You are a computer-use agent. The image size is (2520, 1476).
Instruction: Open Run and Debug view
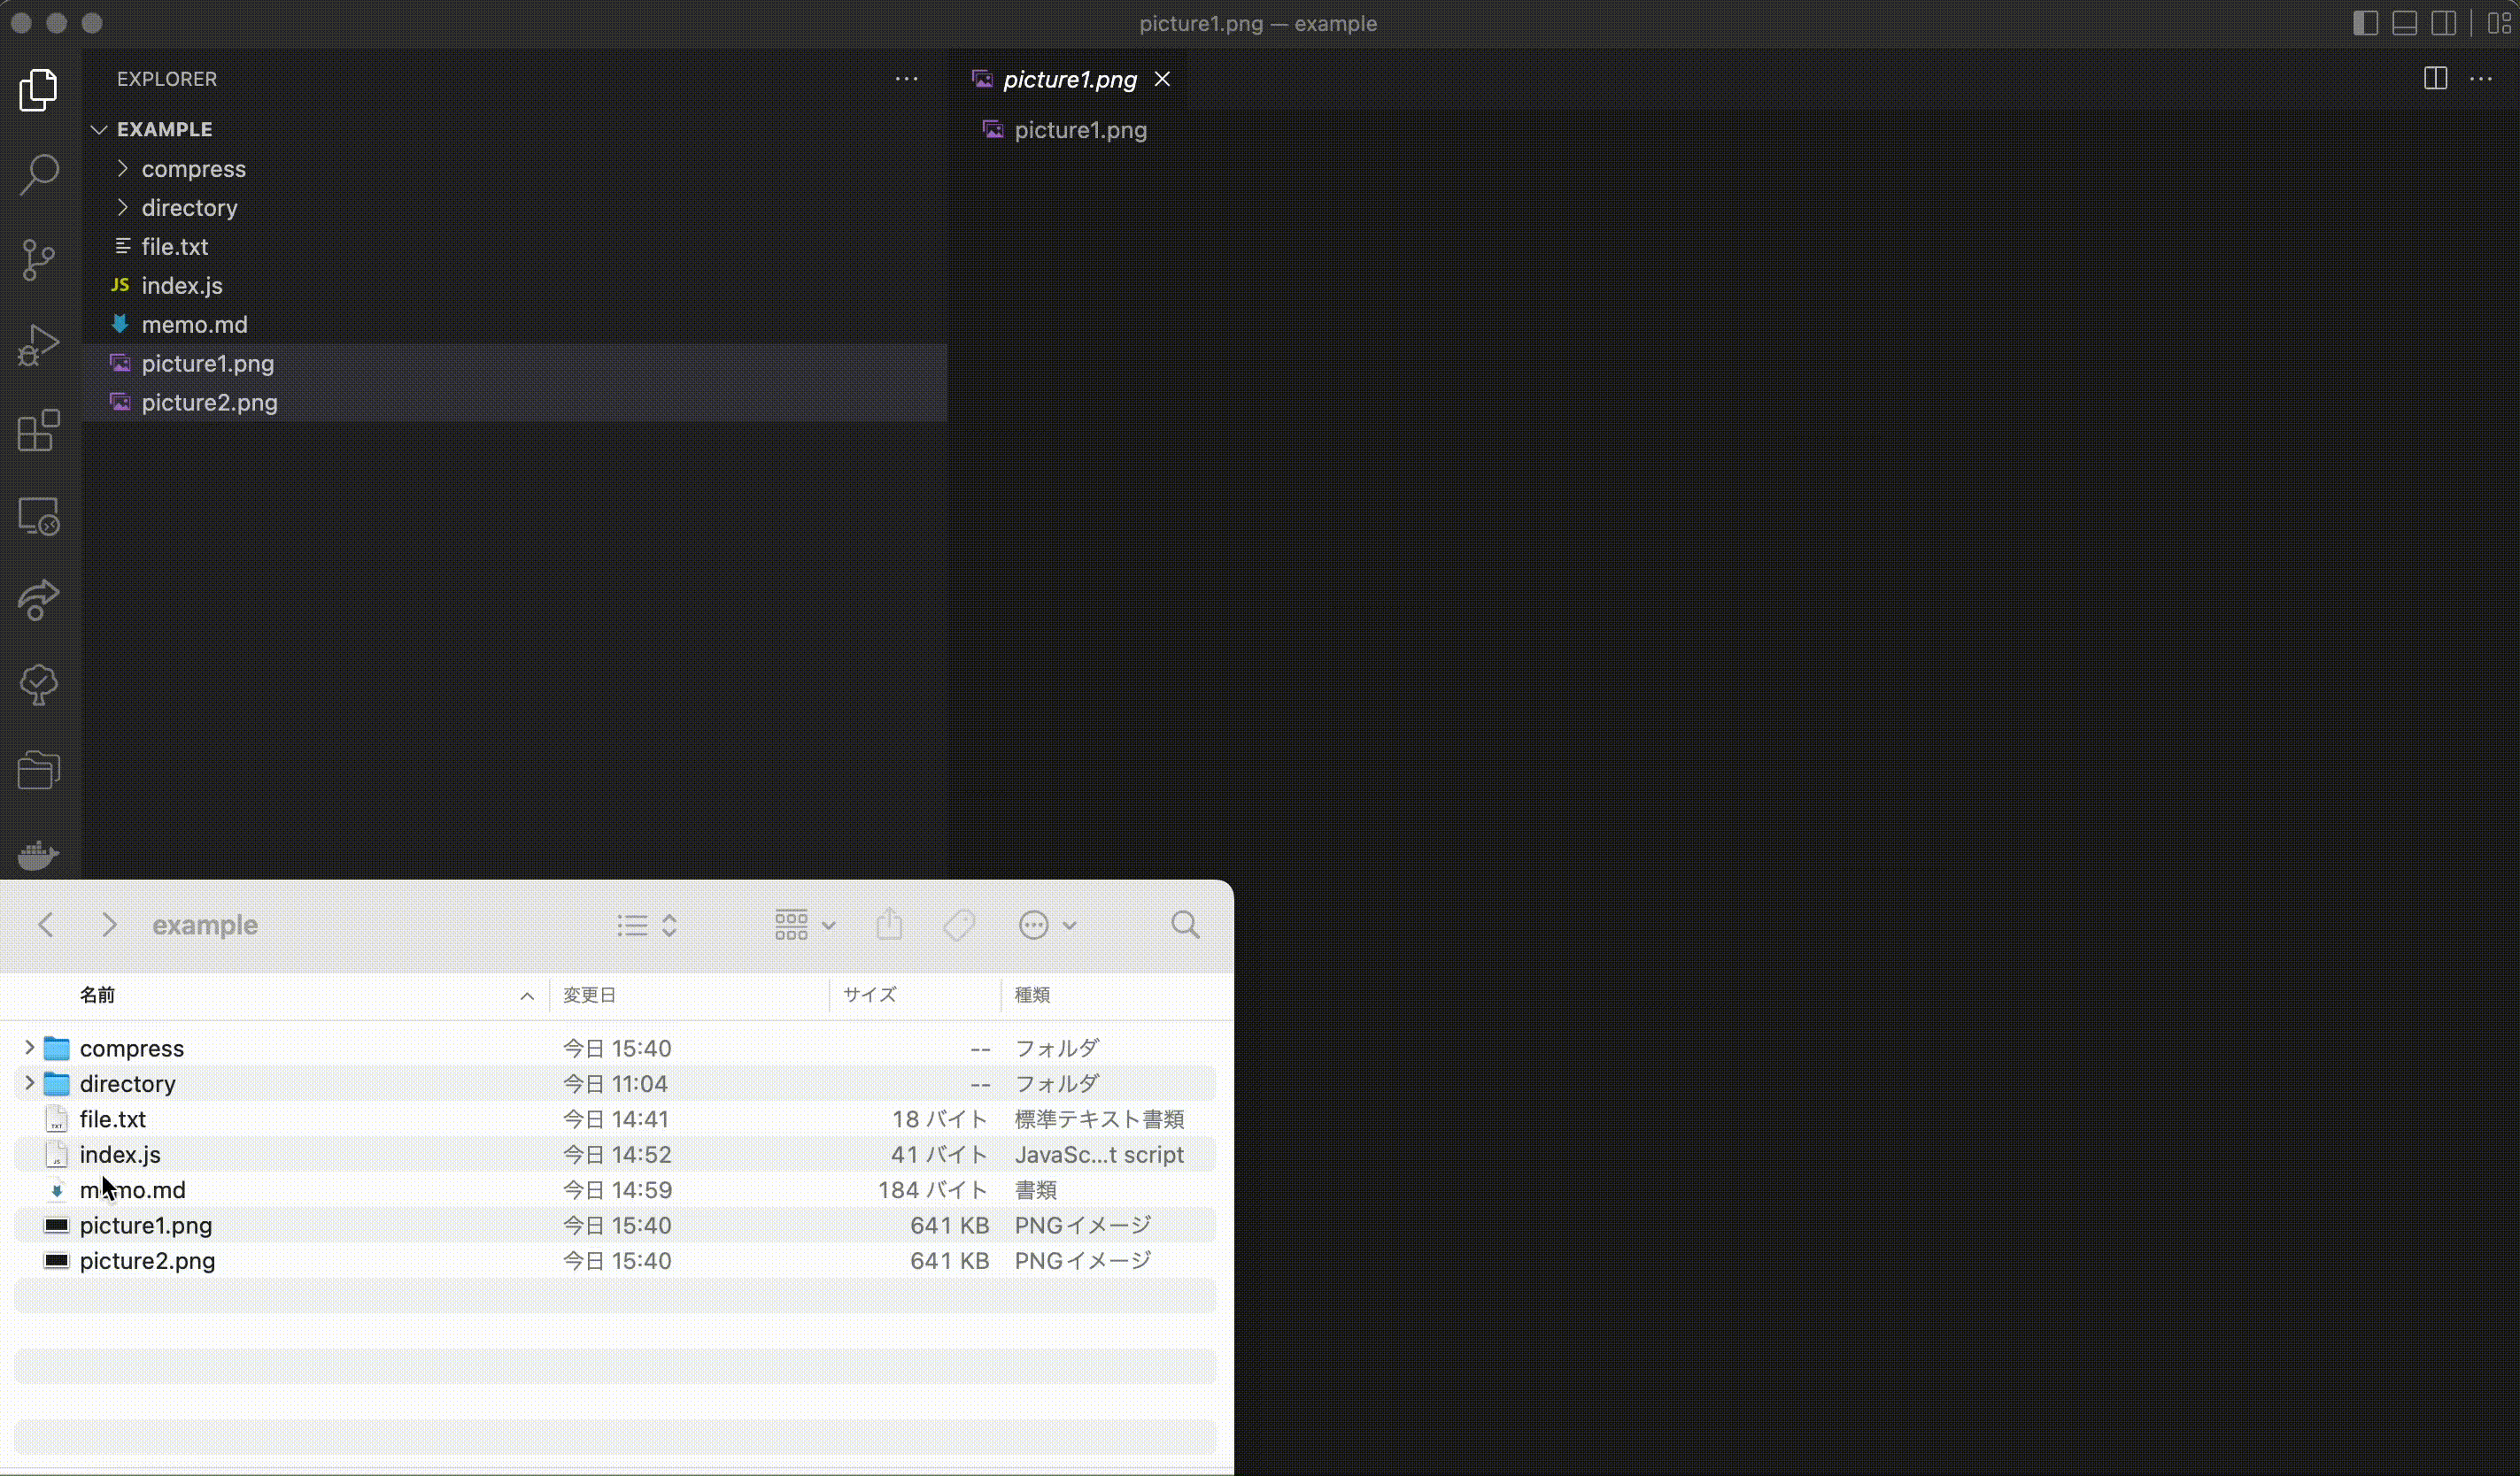39,346
